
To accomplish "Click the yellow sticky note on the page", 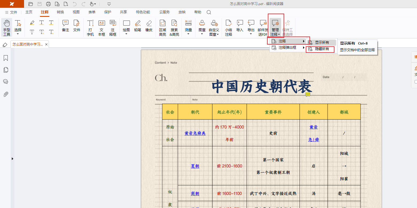I will pyautogui.click(x=308, y=94).
